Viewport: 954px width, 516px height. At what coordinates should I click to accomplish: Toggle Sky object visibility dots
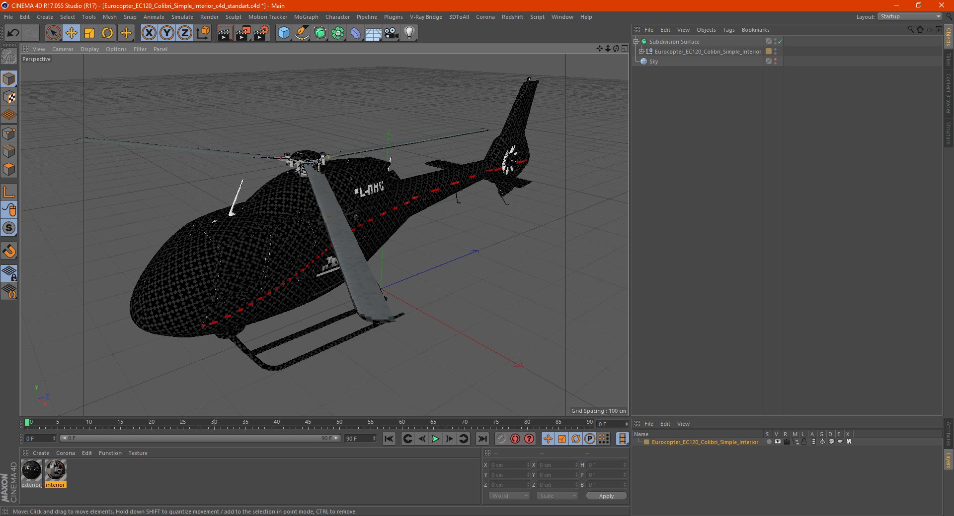775,61
